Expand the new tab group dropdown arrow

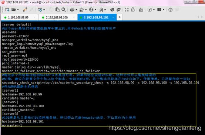(154, 10)
